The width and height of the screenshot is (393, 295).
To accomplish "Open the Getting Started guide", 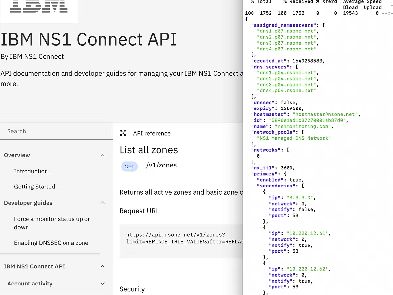I will (x=34, y=187).
